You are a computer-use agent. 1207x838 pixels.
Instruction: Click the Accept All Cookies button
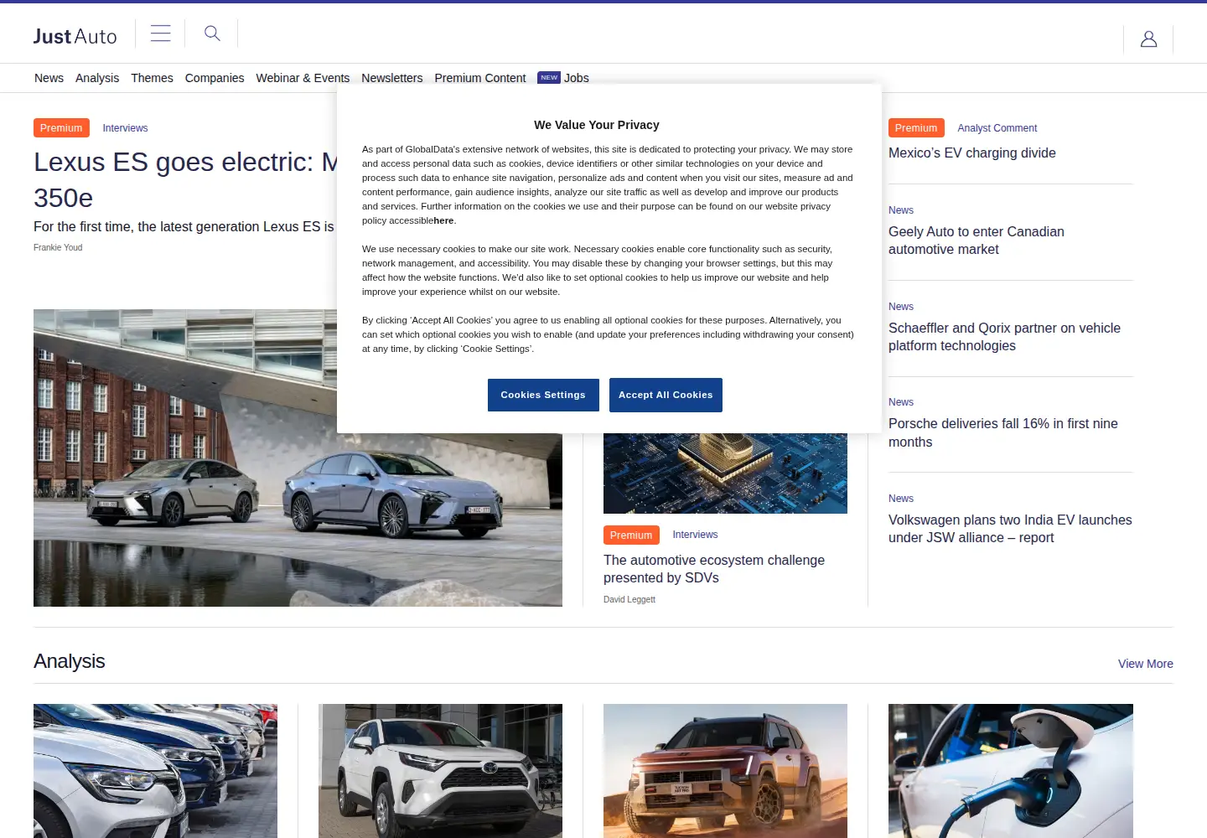(666, 395)
